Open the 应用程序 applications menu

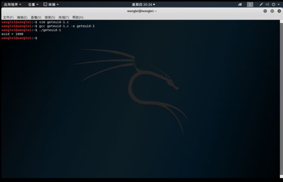pyautogui.click(x=13, y=4)
